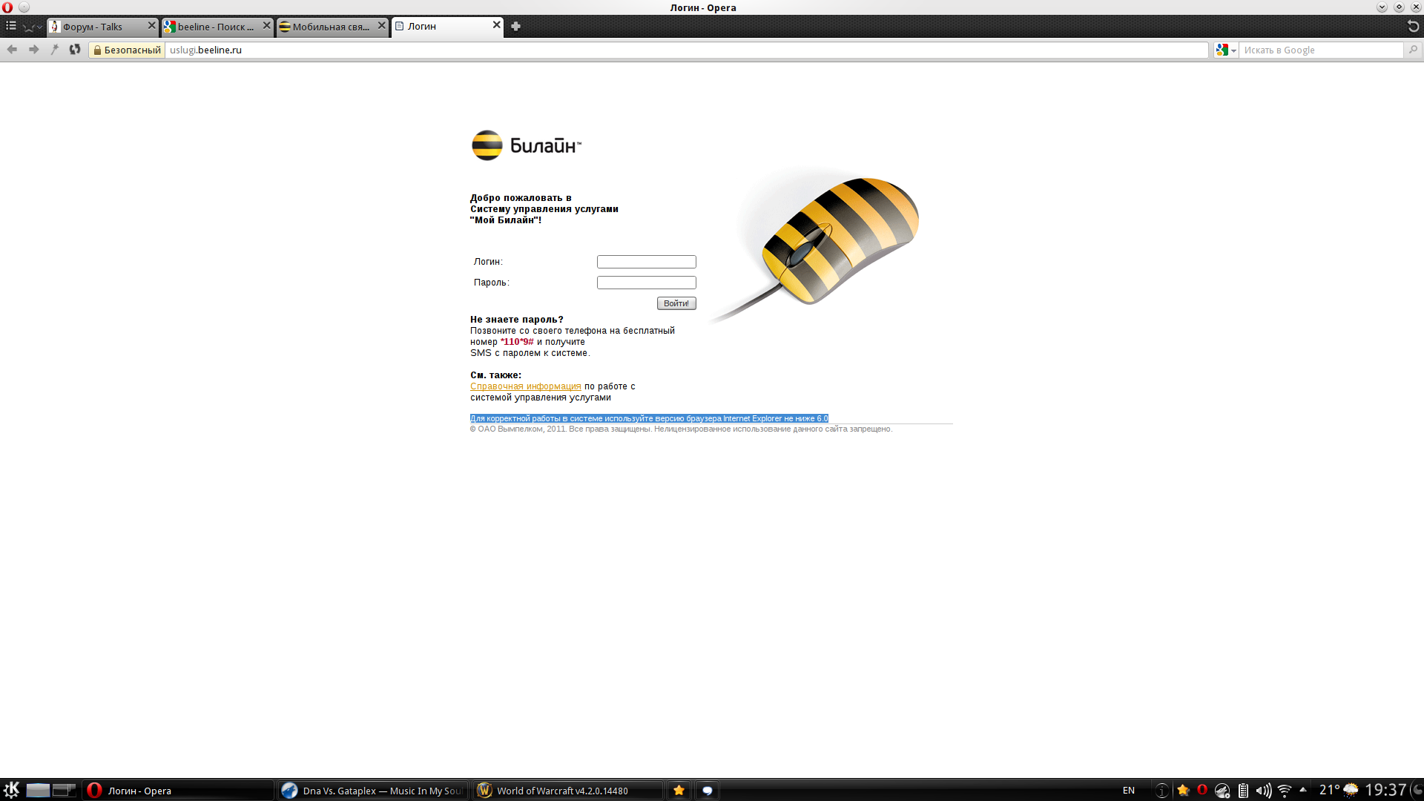Open a new tab with plus icon

515,27
